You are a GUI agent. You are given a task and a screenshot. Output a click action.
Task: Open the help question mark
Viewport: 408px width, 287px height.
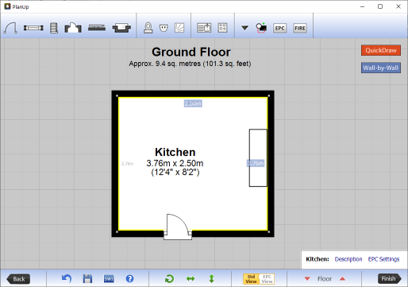129,279
